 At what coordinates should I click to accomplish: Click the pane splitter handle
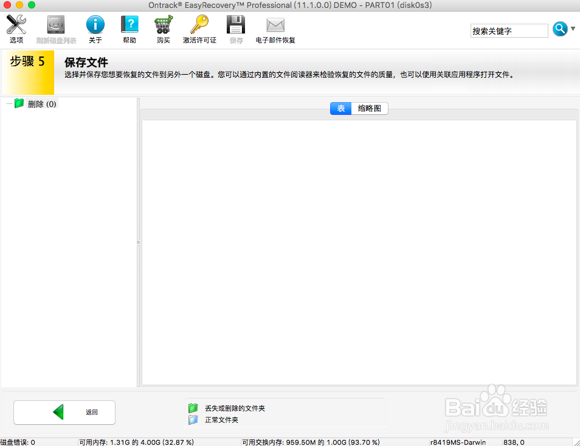pyautogui.click(x=139, y=242)
